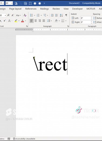Click the Multilevel List icon
102x141 pixels.
45,15
